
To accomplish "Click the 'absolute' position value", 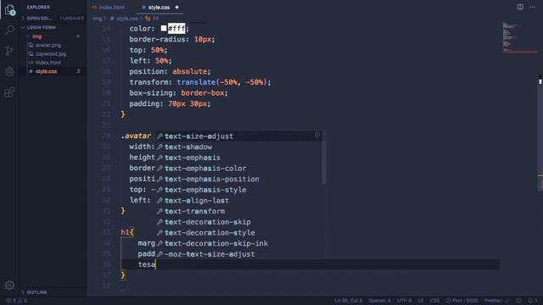I will pyautogui.click(x=189, y=71).
